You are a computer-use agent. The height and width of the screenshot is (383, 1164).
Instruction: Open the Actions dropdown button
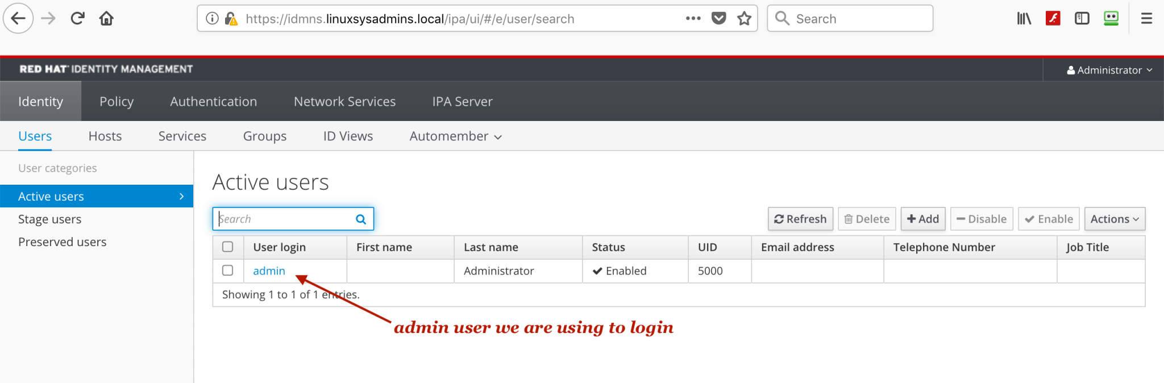(x=1115, y=219)
